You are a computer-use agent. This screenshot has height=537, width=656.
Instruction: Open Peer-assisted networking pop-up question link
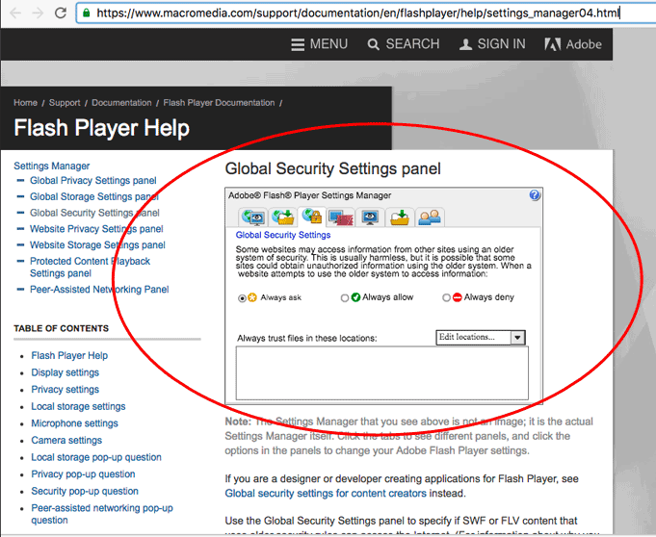[102, 514]
